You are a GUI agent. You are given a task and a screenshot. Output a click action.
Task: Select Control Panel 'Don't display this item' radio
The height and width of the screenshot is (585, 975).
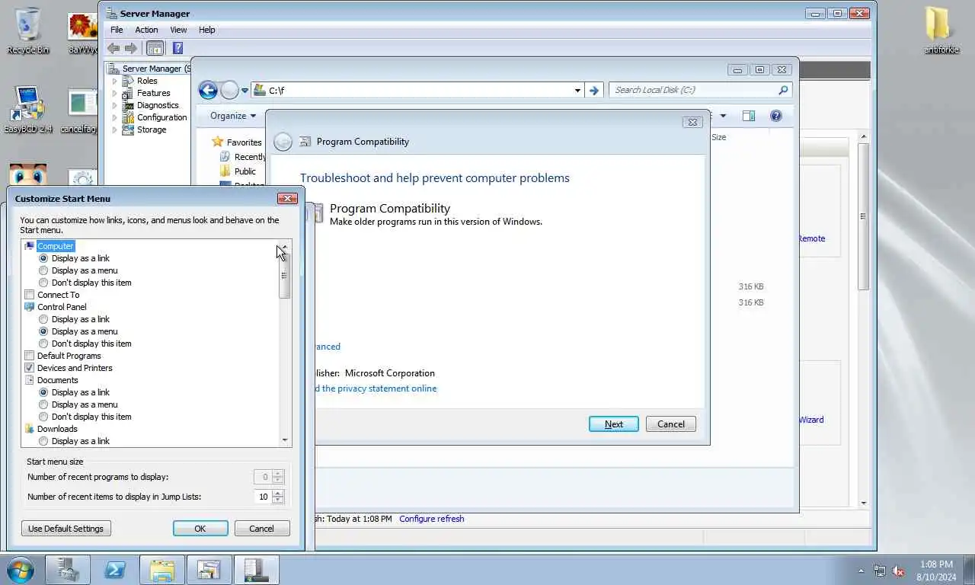coord(43,344)
